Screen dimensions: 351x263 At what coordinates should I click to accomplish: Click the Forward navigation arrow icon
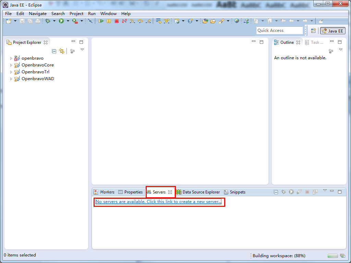(x=305, y=21)
